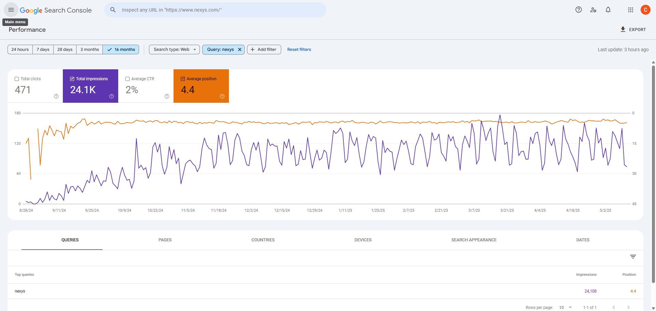Open the Search type: Web dropdown

point(174,50)
